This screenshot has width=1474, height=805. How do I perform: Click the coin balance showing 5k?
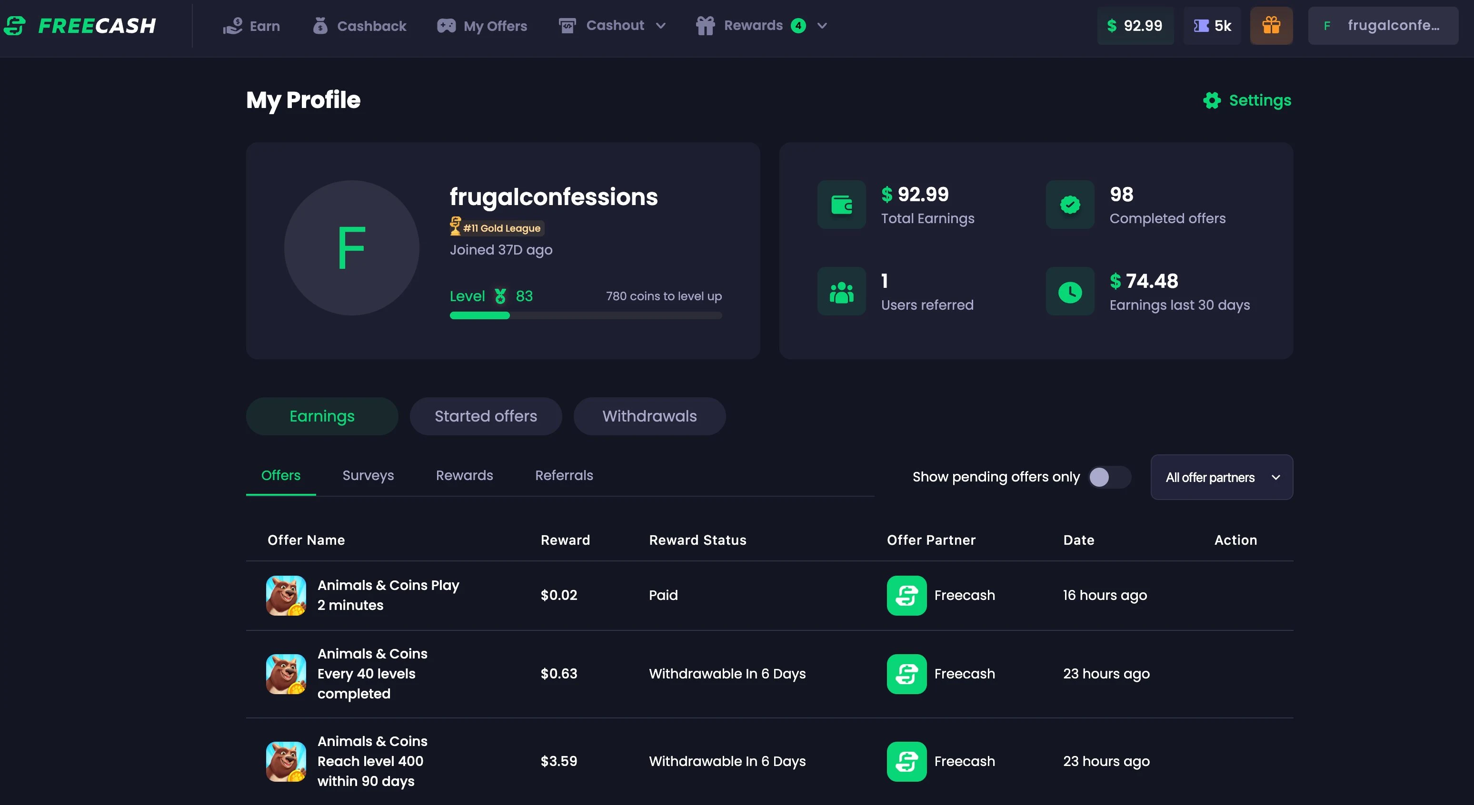1211,26
